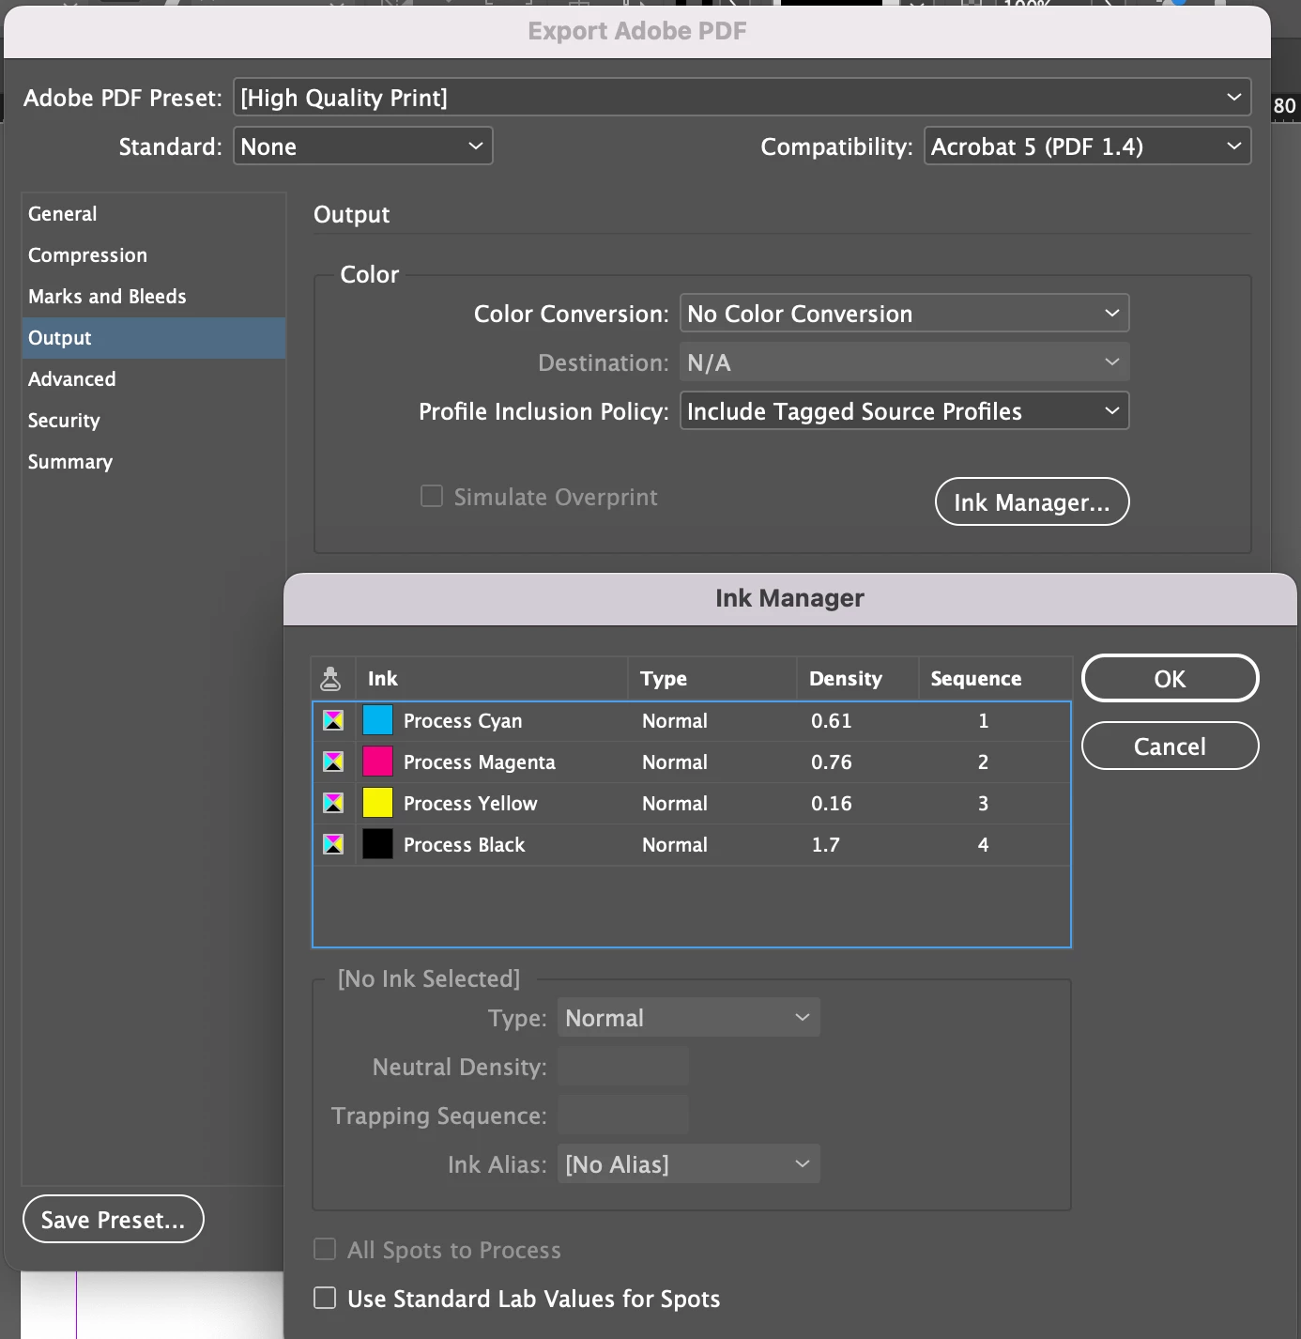Toggle All Spots to Process checkbox
1301x1339 pixels.
325,1249
